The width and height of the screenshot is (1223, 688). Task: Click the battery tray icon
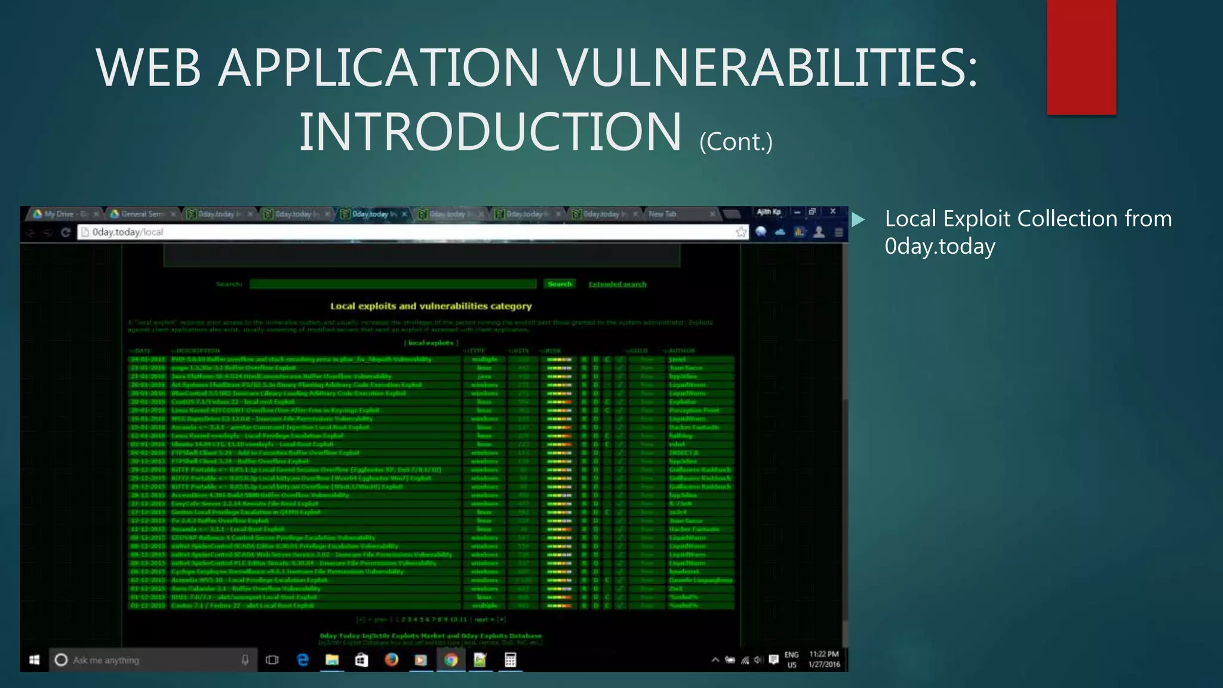coord(730,660)
